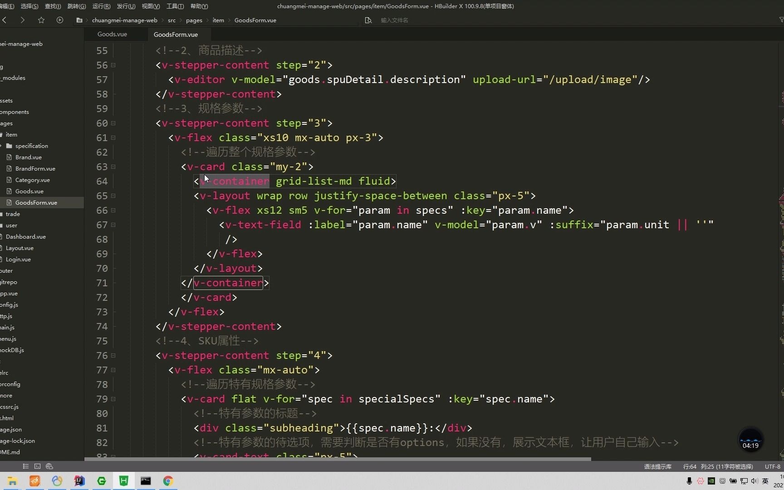Click the volume speaker icon in tray

click(x=754, y=481)
